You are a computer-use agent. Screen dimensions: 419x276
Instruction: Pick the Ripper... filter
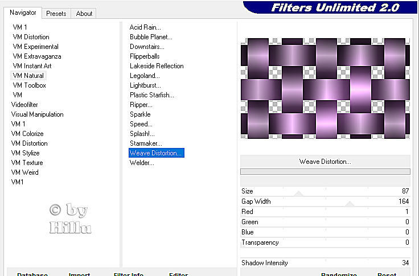[141, 105]
